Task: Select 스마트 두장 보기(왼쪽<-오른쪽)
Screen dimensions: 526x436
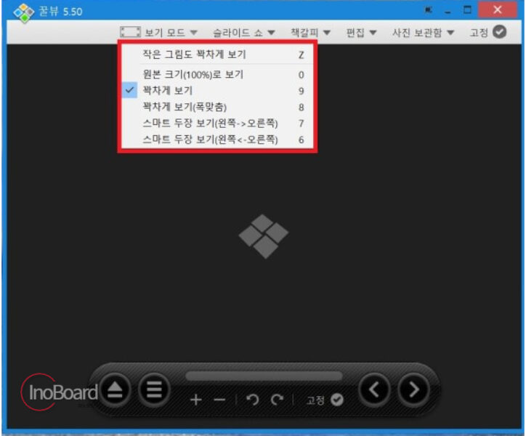Action: 217,140
